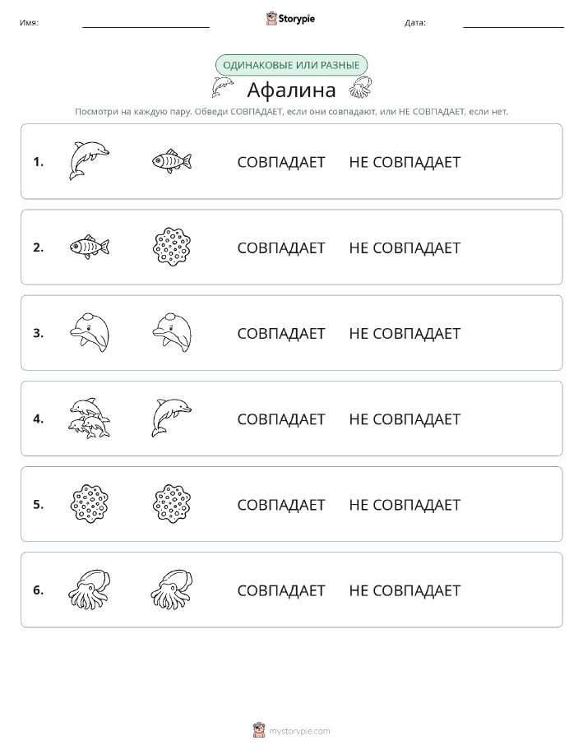Choose НЕ СОВПАДАЕТ for row 2
The image size is (583, 754).
(405, 247)
